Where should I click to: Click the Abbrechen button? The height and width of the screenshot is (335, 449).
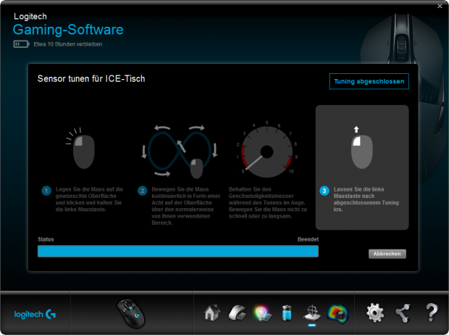tap(387, 254)
